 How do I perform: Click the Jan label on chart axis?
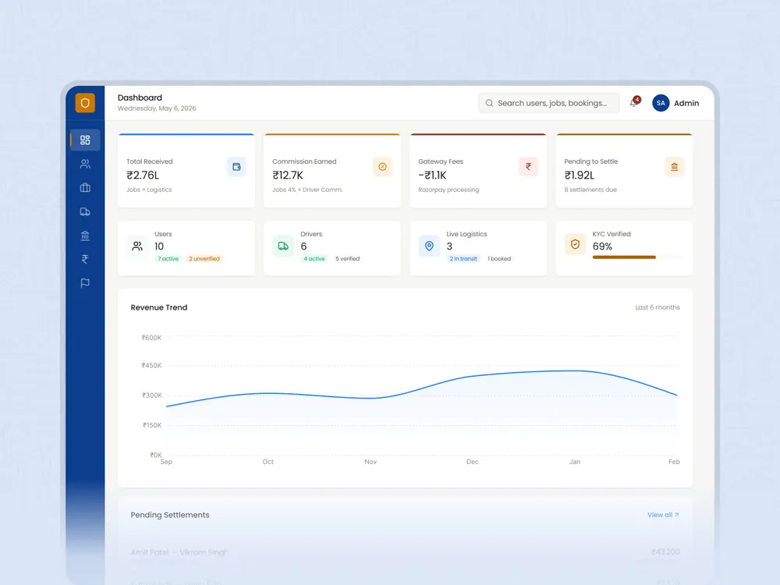pos(575,462)
